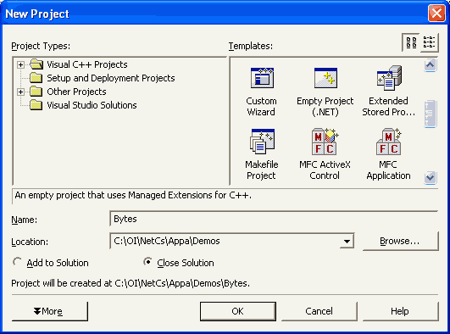
Task: Expand the Visual C++ Projects node
Action: 20,64
